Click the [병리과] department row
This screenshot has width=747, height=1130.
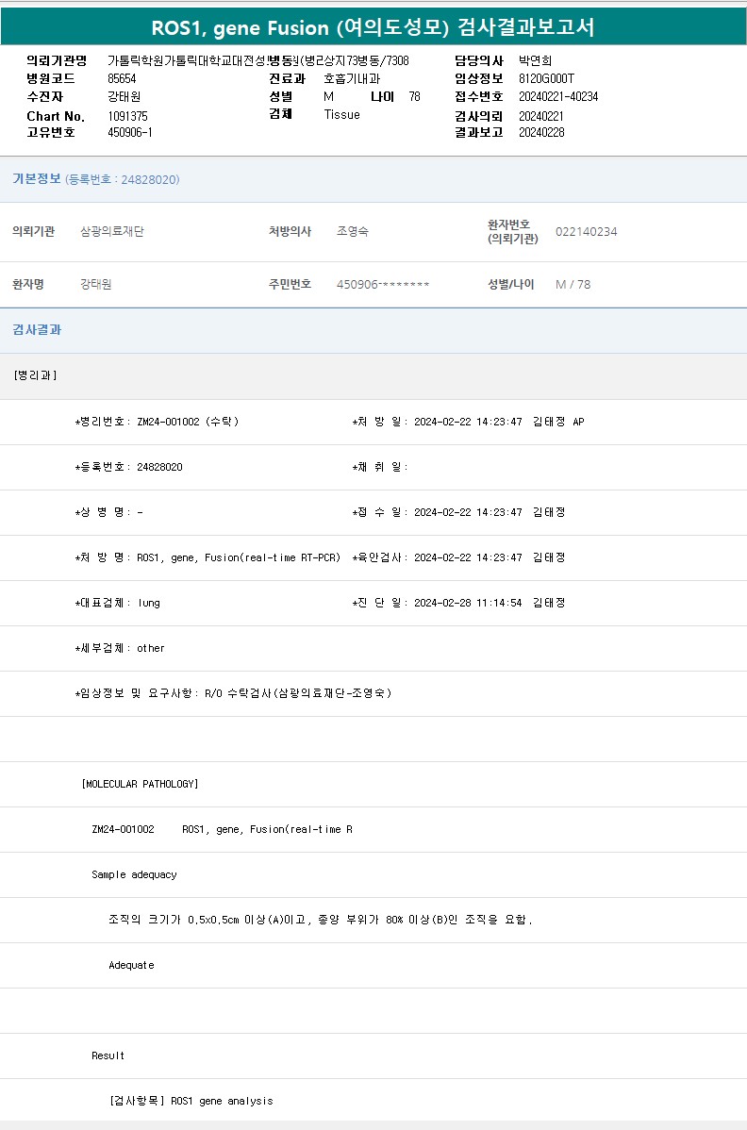[x=36, y=375]
